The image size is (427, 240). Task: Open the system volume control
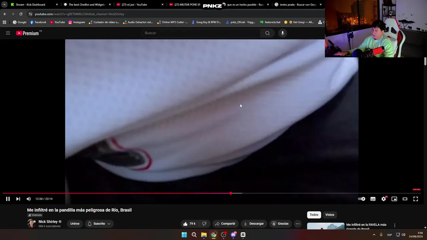point(403,235)
